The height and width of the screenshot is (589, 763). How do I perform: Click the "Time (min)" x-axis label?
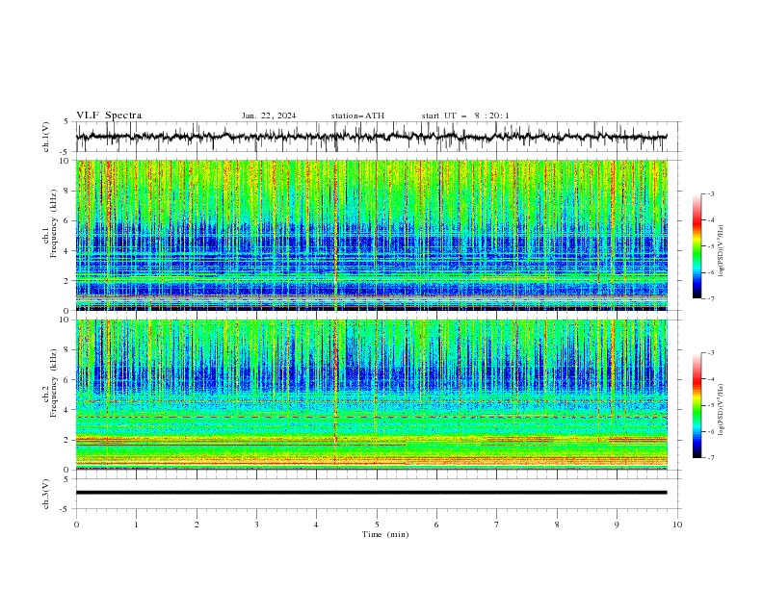[385, 534]
